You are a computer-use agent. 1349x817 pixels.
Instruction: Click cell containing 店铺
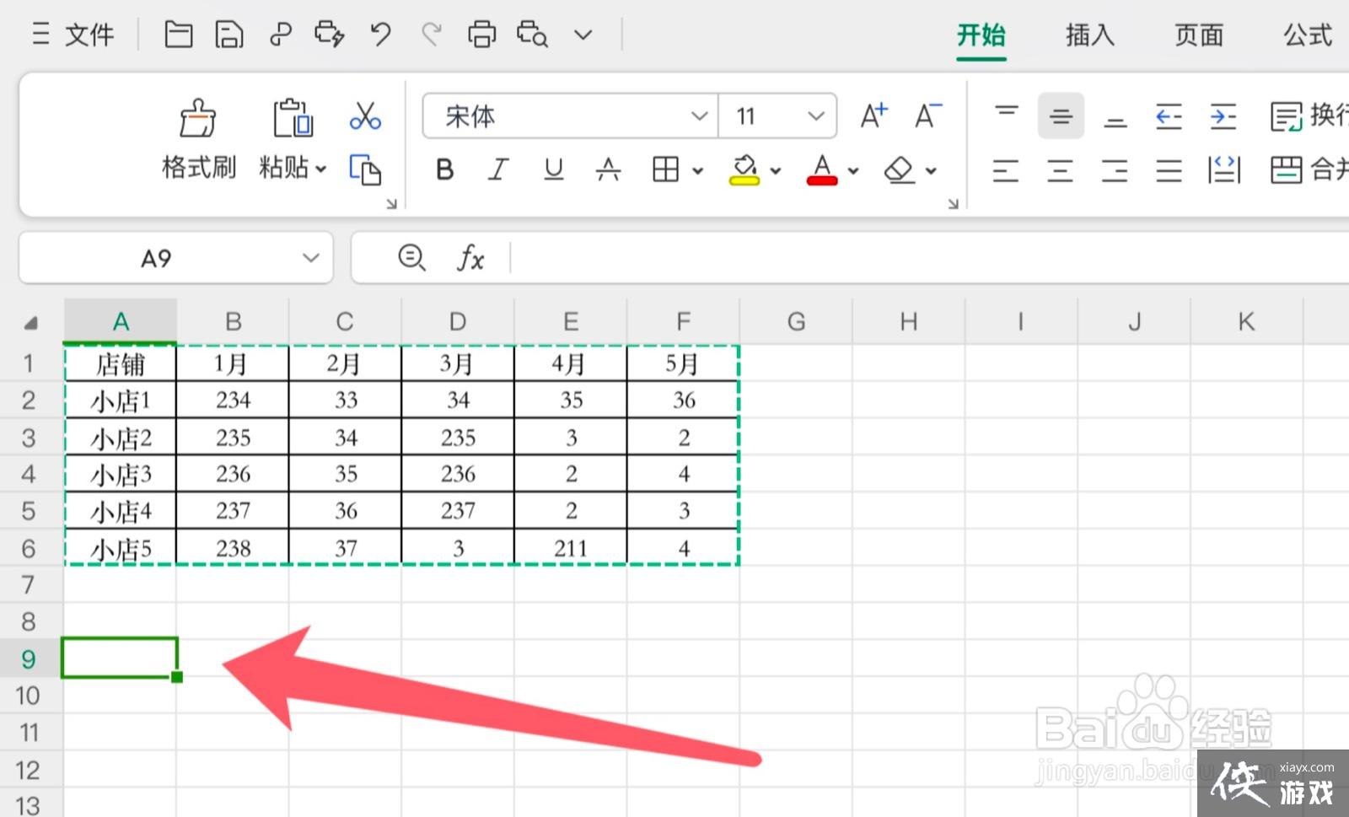click(x=121, y=364)
